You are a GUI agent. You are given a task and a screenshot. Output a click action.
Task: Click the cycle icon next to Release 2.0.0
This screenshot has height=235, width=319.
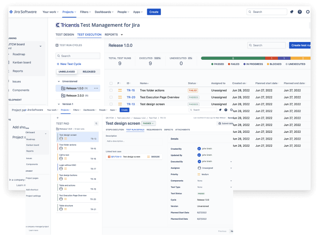coord(63,95)
